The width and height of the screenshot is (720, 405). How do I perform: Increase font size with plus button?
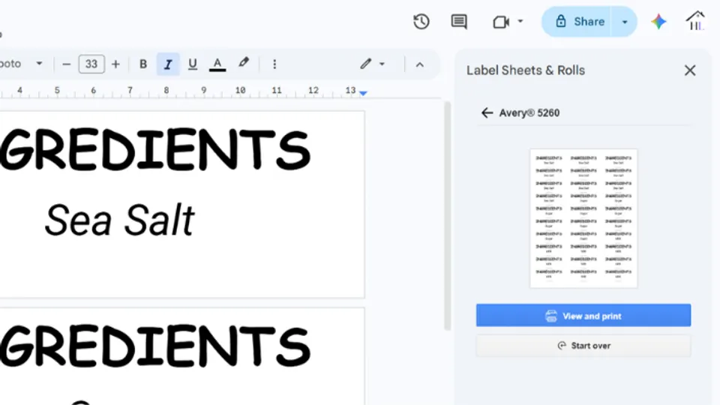115,64
